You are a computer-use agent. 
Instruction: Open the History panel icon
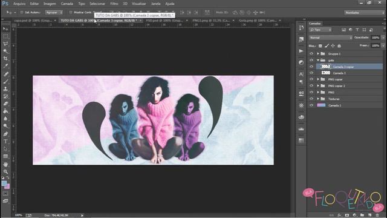tap(301, 27)
